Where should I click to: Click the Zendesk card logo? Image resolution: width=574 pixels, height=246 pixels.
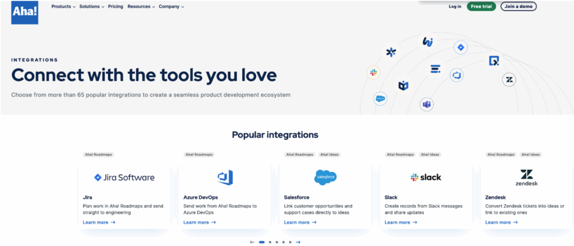click(526, 178)
